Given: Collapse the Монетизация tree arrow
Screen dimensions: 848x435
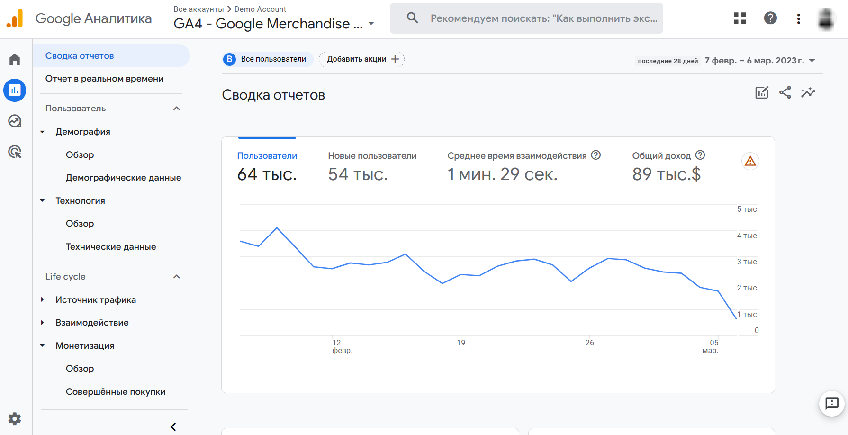Looking at the screenshot, I should tap(42, 346).
